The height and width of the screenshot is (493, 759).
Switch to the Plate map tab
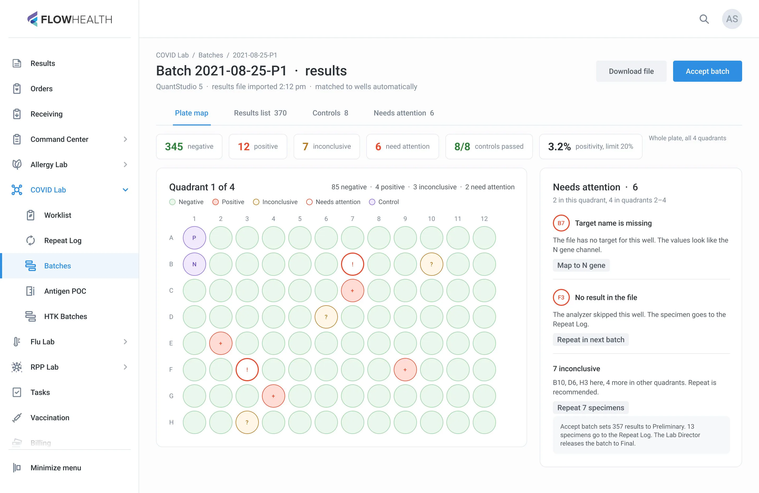point(192,113)
